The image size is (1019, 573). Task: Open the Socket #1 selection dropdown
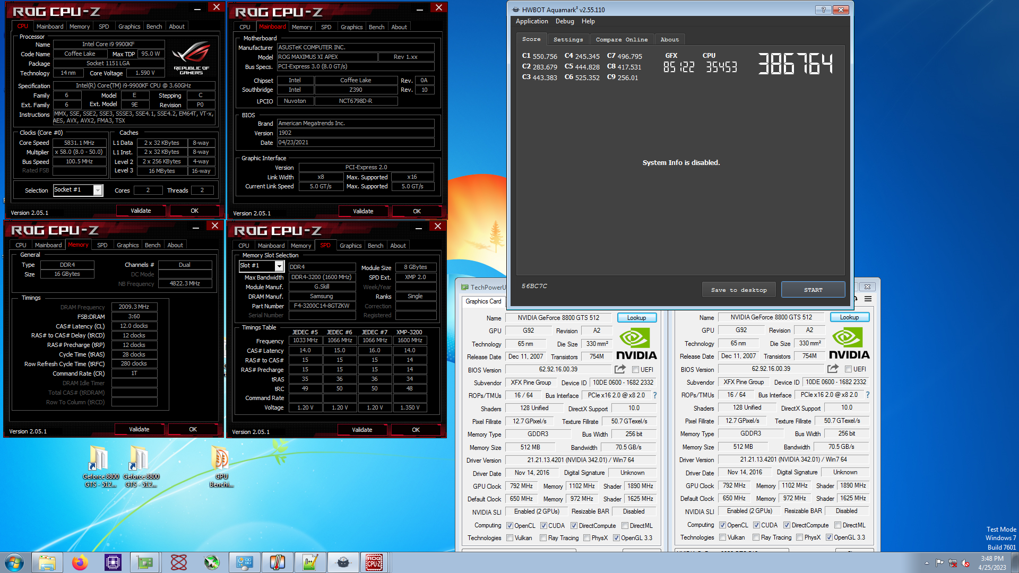pos(78,190)
